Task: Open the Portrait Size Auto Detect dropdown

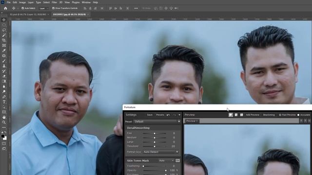Action: coord(160,152)
